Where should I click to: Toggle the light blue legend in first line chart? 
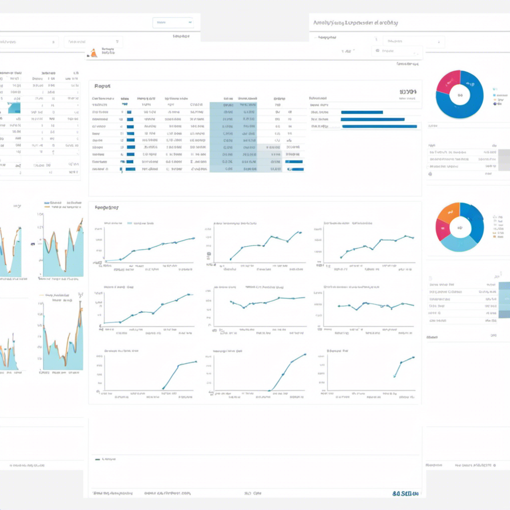(140, 224)
